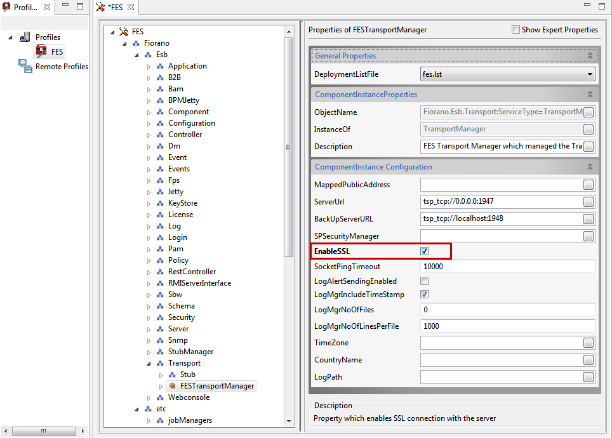Click the SocketPingTimeout input field
This screenshot has height=438, width=612.
pyautogui.click(x=507, y=267)
